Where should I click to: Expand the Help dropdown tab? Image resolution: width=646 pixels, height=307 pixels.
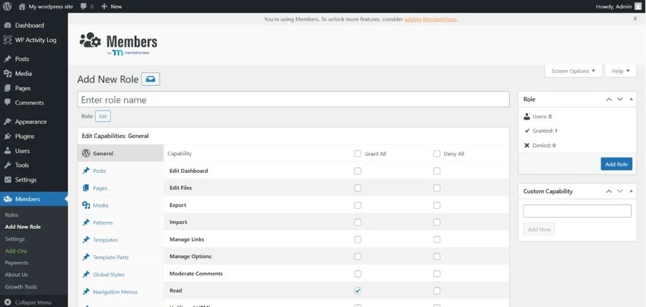pos(621,71)
